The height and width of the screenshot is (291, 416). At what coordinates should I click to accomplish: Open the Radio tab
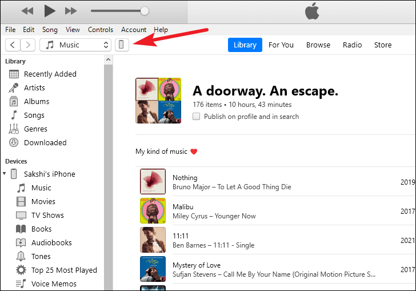(352, 45)
